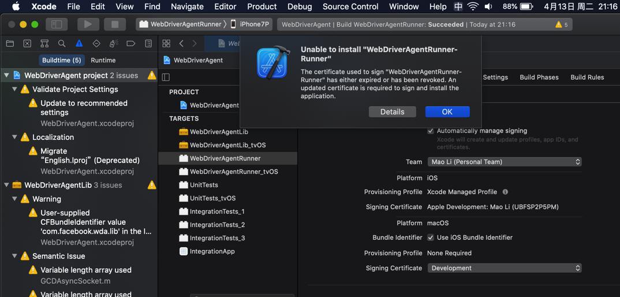Image resolution: width=620 pixels, height=297 pixels.
Task: Select the WebDriverAgentLib_tvOS target
Action: pos(227,145)
